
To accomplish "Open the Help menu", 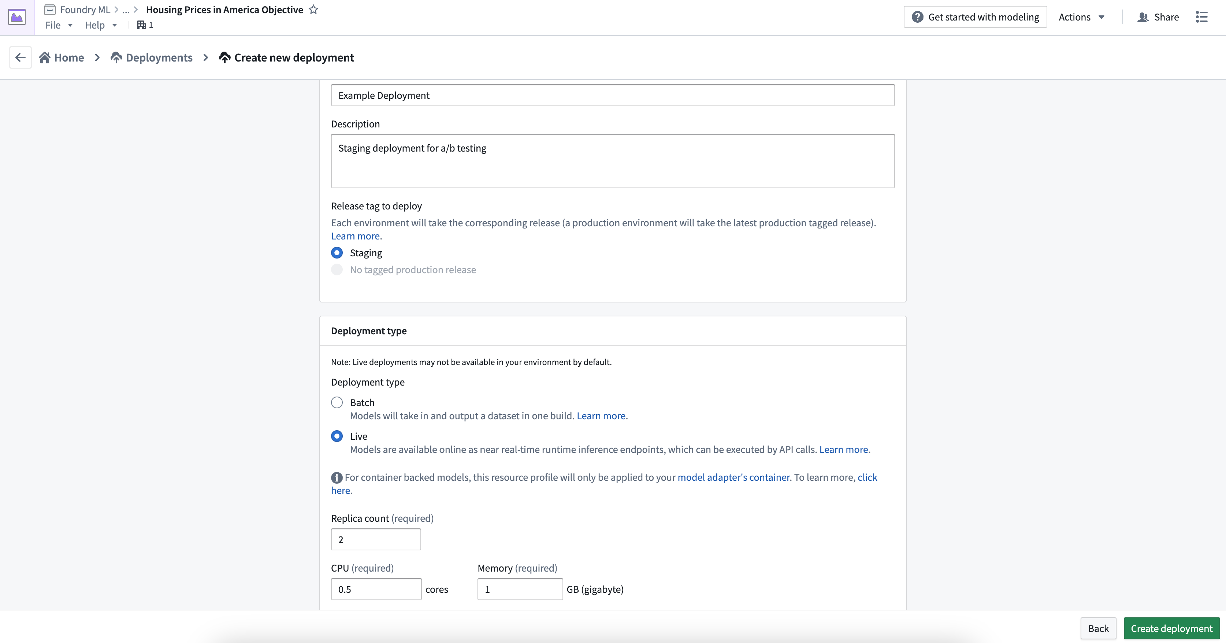I will tap(94, 24).
